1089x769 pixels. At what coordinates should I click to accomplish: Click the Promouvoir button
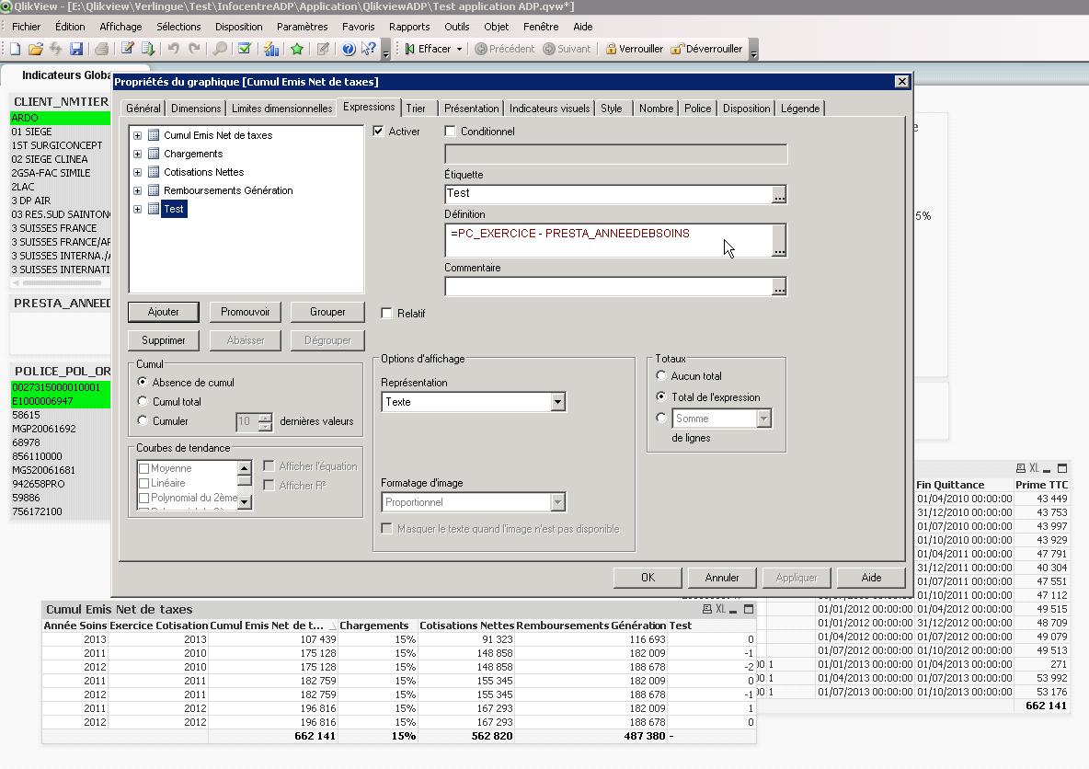coord(245,311)
